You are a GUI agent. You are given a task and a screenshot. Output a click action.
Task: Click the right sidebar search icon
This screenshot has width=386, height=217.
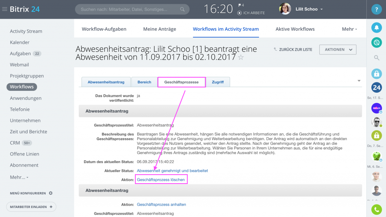(x=377, y=58)
